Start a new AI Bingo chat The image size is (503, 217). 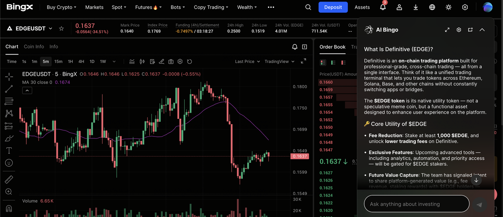click(470, 30)
